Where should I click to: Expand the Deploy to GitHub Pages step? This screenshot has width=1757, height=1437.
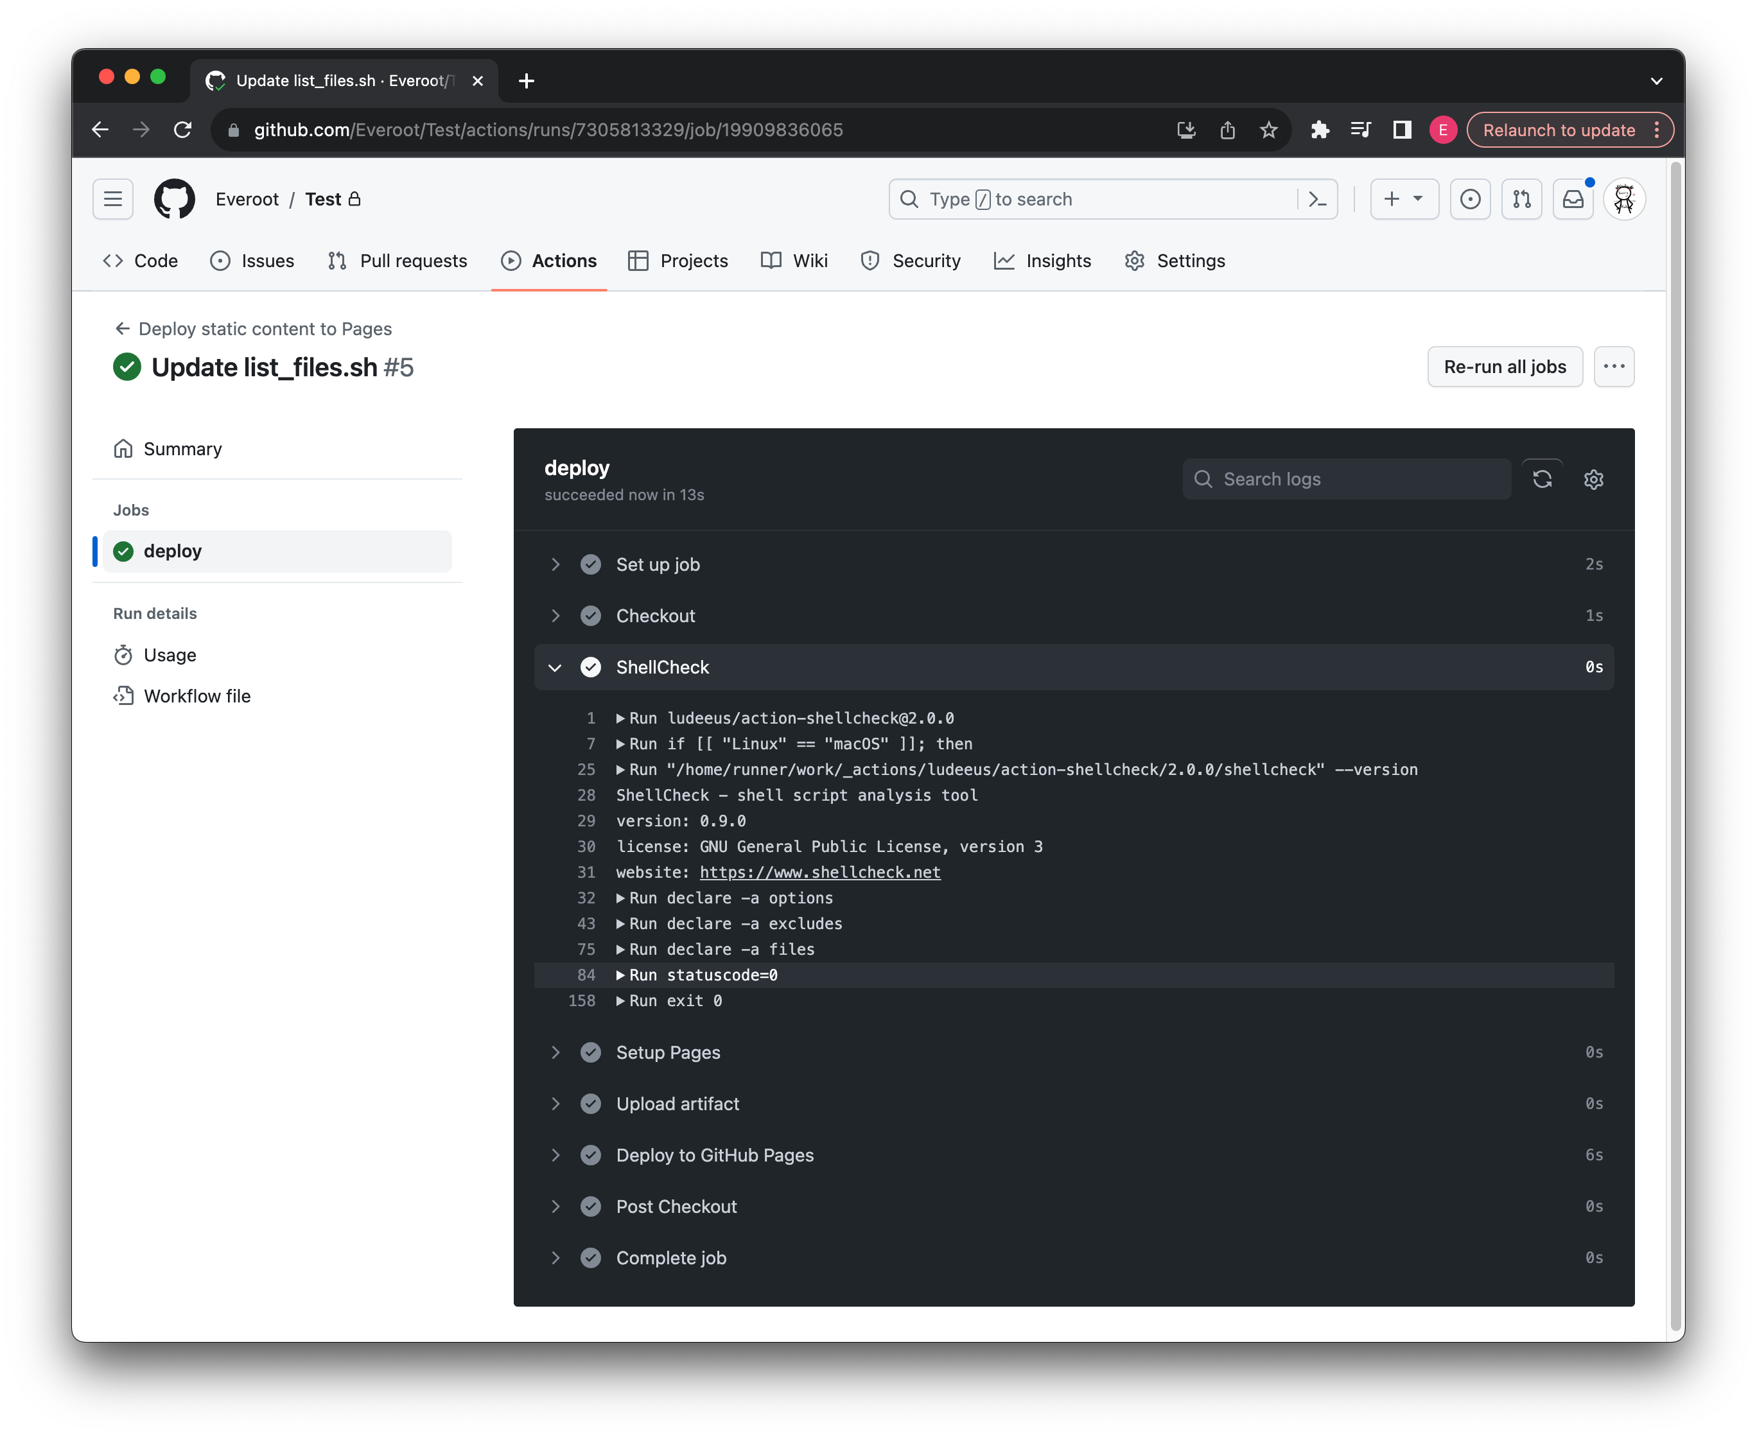click(x=555, y=1154)
